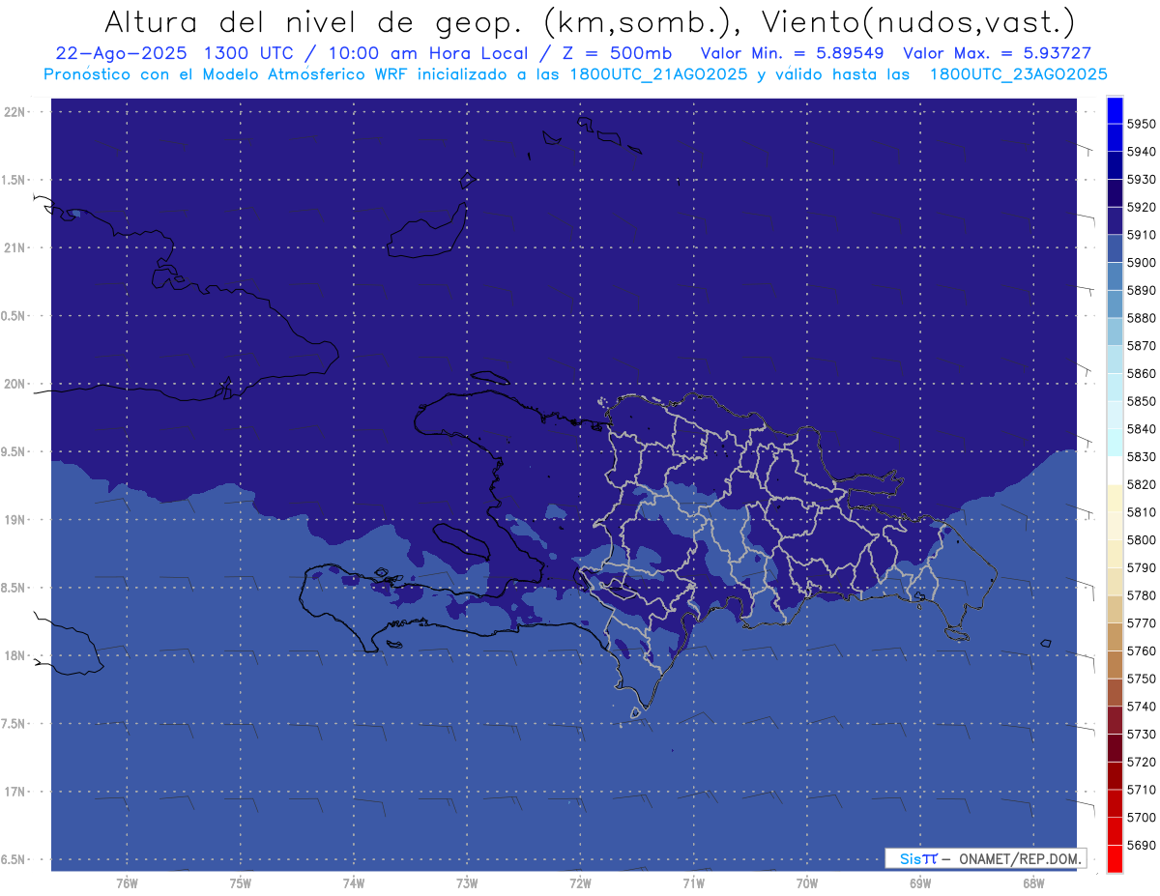Image resolution: width=1160 pixels, height=896 pixels.
Task: Select the '7.5N' axis label
Action: pyautogui.click(x=14, y=724)
